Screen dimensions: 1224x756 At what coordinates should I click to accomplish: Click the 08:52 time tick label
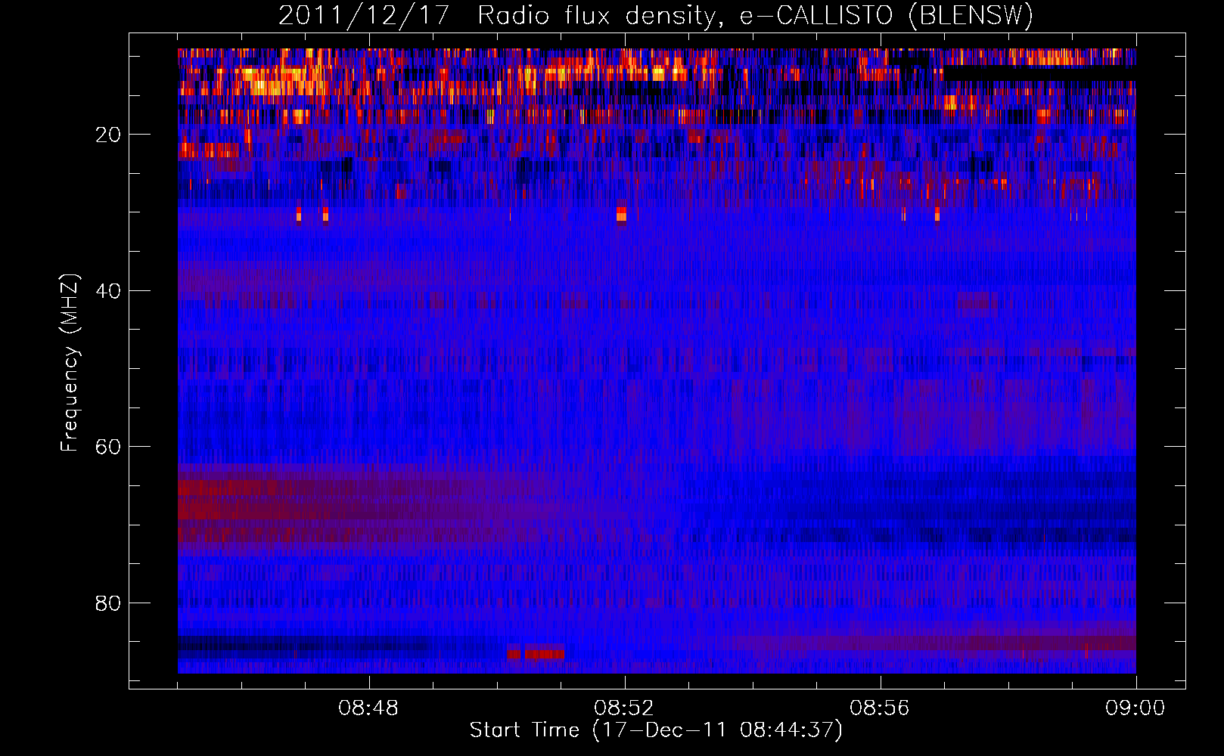(x=624, y=708)
